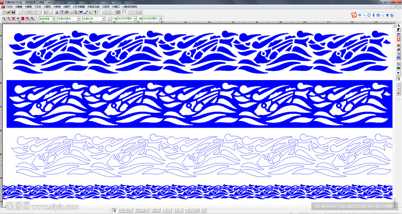402x214 pixels.
Task: Open the F文件 menu
Action: tap(9, 7)
